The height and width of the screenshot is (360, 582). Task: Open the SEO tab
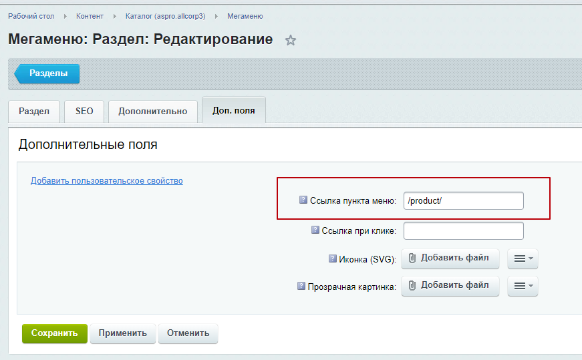point(84,112)
